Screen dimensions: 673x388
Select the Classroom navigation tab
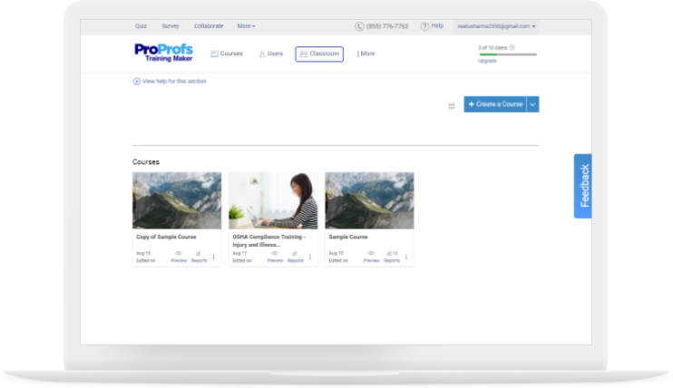click(x=319, y=54)
